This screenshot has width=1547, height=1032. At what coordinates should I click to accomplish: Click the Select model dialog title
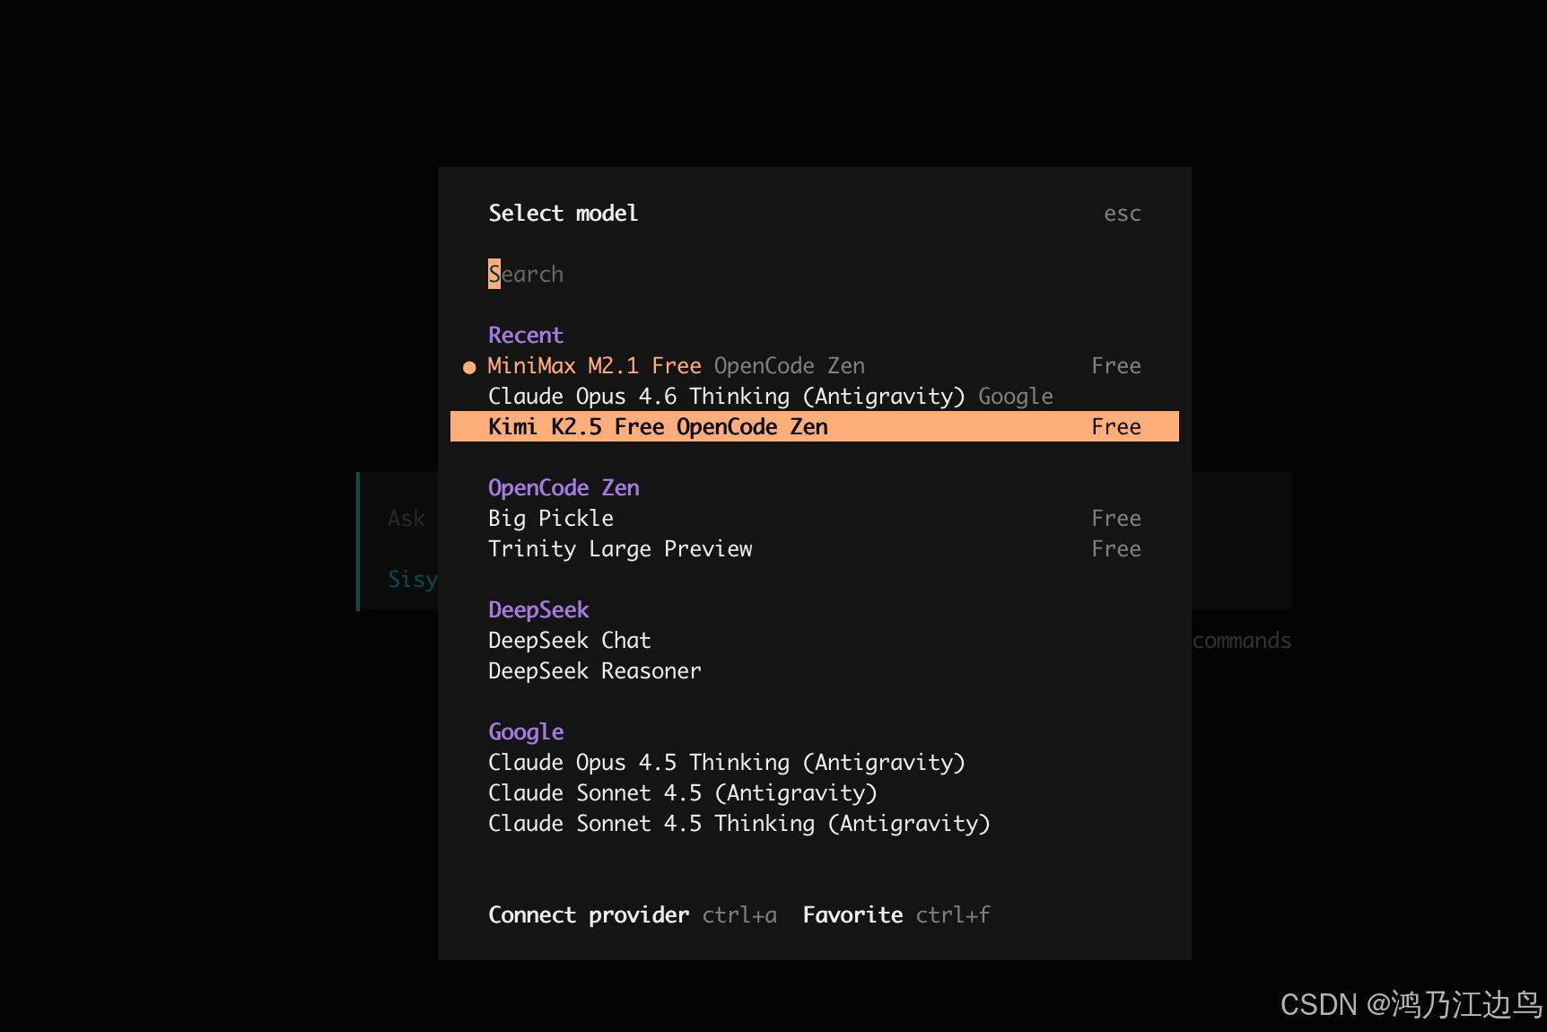pyautogui.click(x=563, y=214)
